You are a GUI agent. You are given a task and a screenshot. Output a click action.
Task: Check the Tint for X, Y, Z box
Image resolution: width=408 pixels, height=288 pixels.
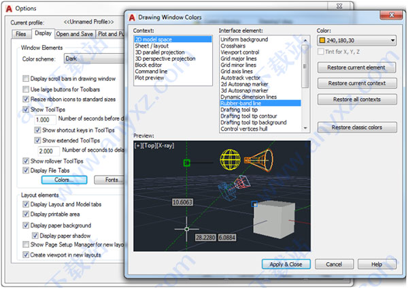click(321, 52)
